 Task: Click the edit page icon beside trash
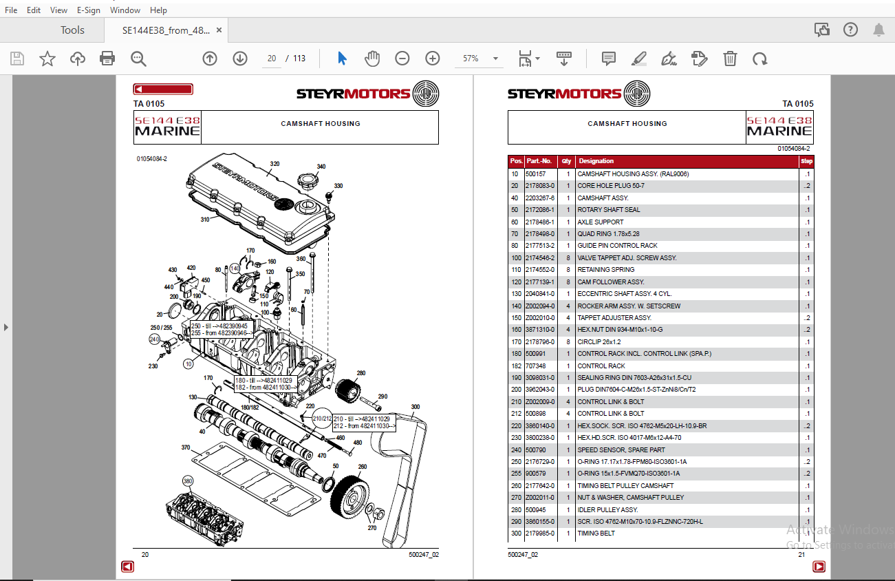click(x=699, y=59)
